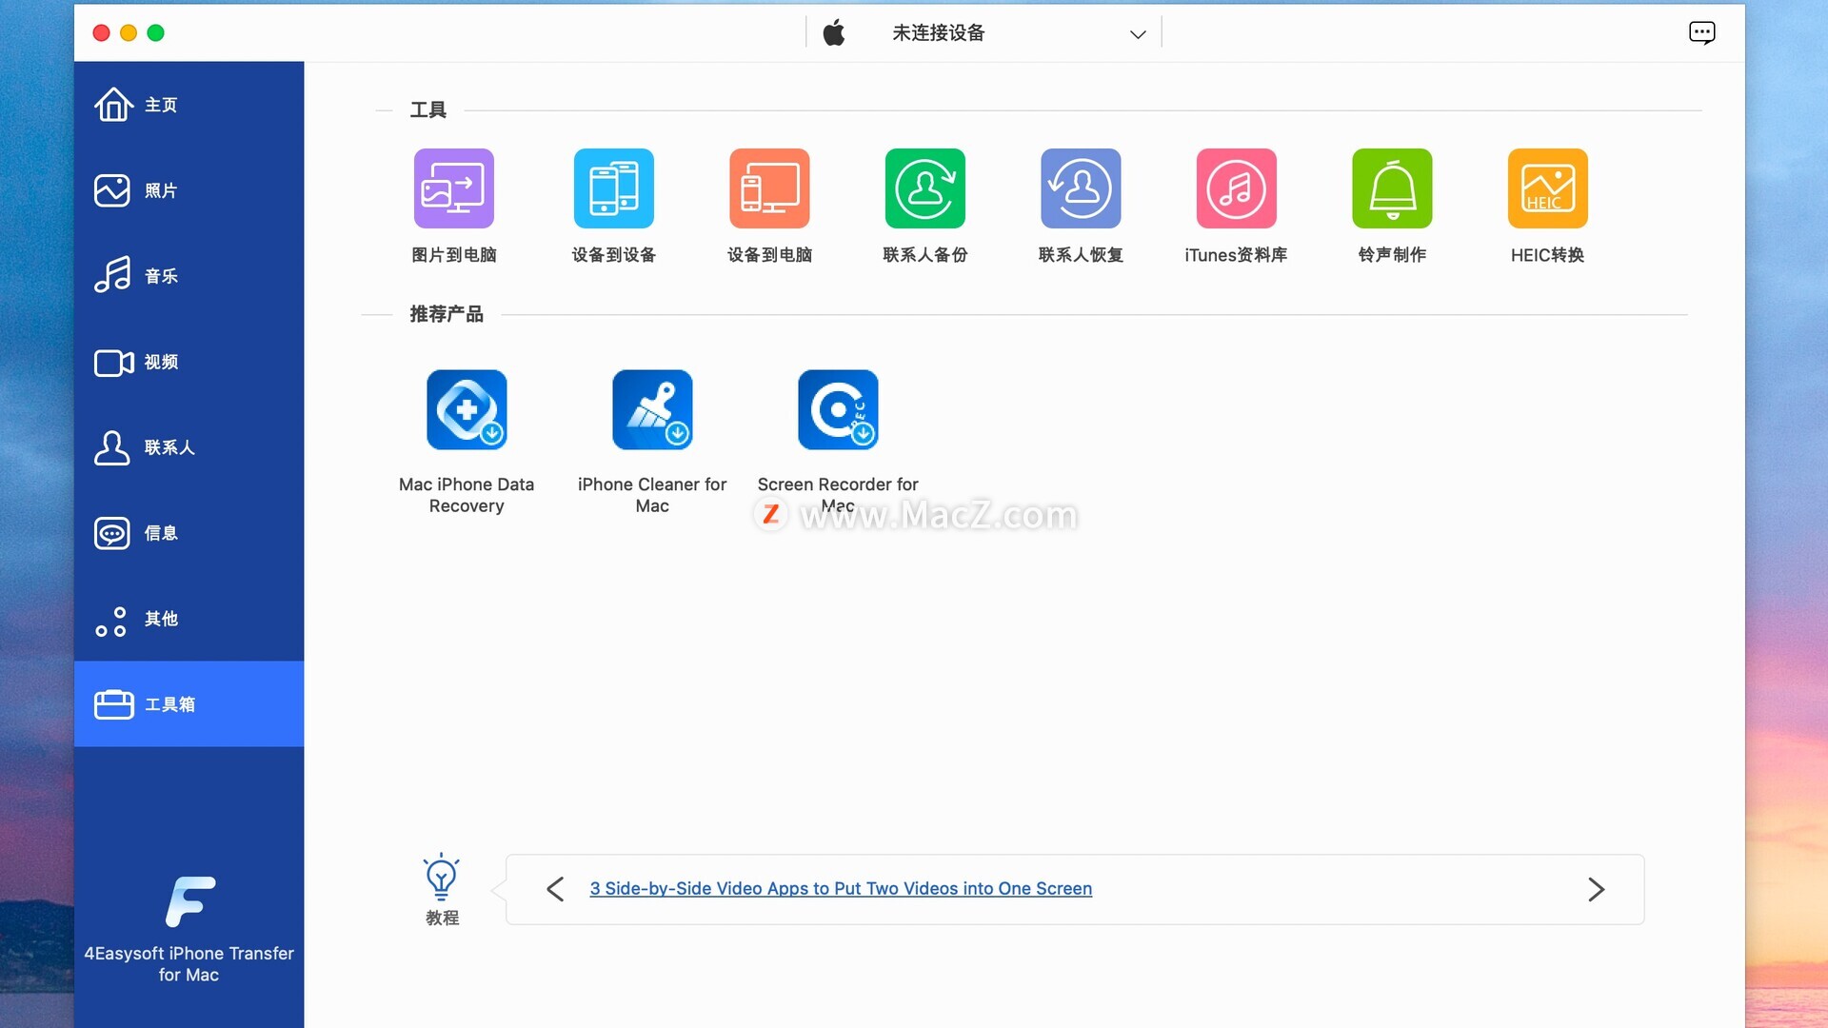Launch the 设备到设备 device-to-device tool
1828x1028 pixels.
[614, 188]
